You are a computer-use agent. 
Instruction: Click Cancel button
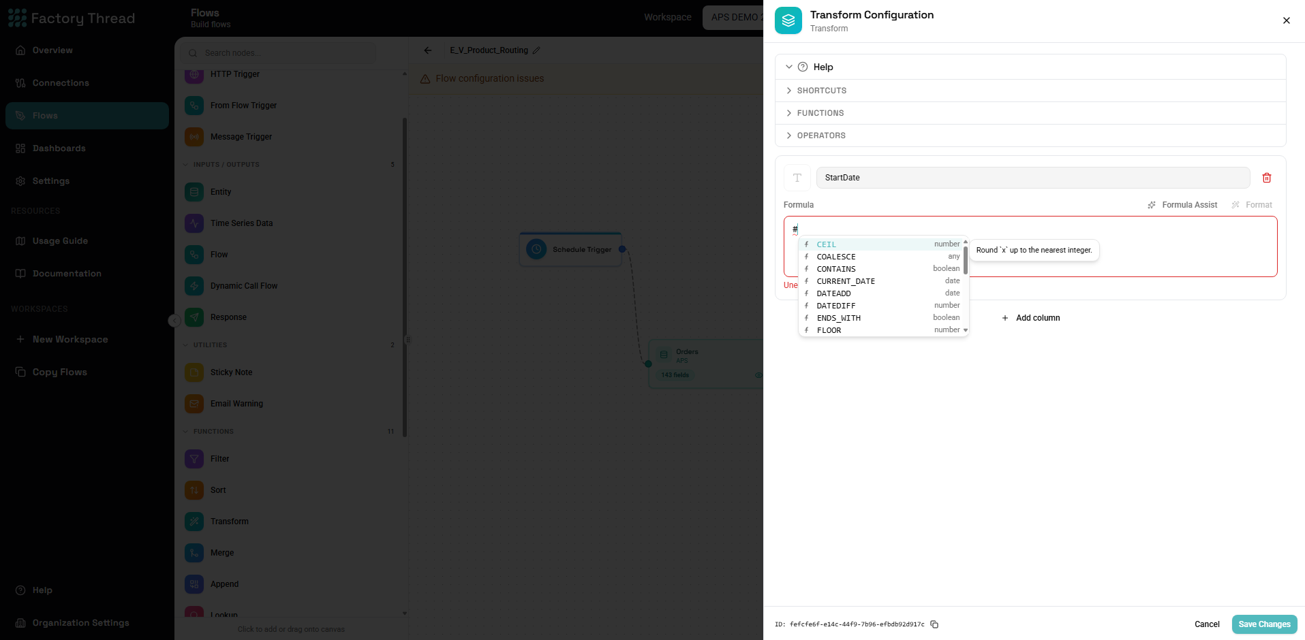(1207, 624)
